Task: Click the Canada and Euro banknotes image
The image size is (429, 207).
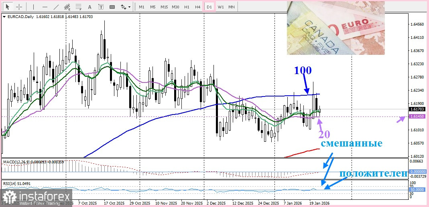Action: (x=336, y=28)
